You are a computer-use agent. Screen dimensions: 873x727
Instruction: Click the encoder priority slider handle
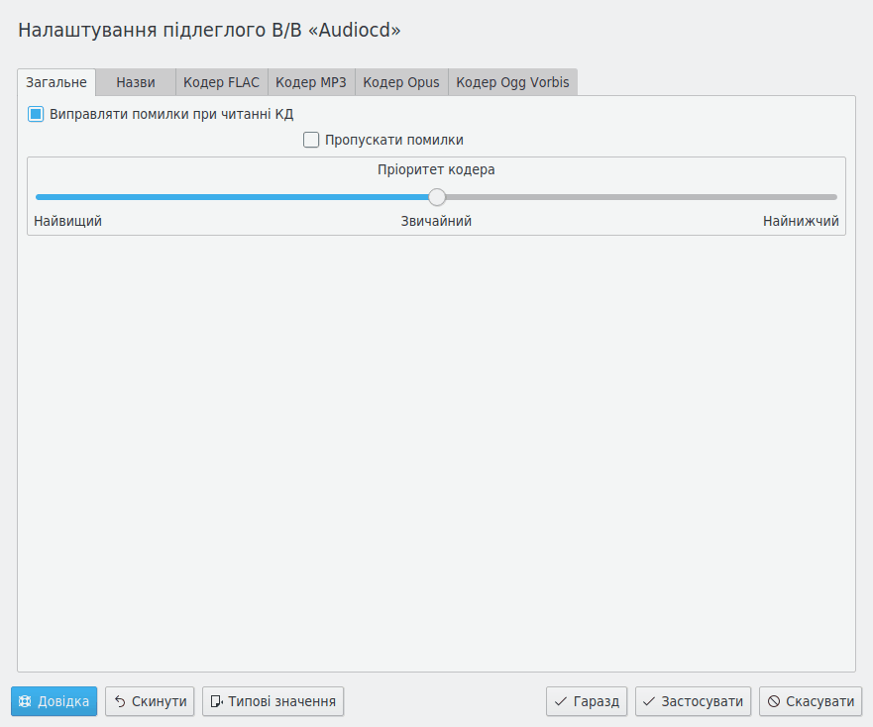point(437,197)
